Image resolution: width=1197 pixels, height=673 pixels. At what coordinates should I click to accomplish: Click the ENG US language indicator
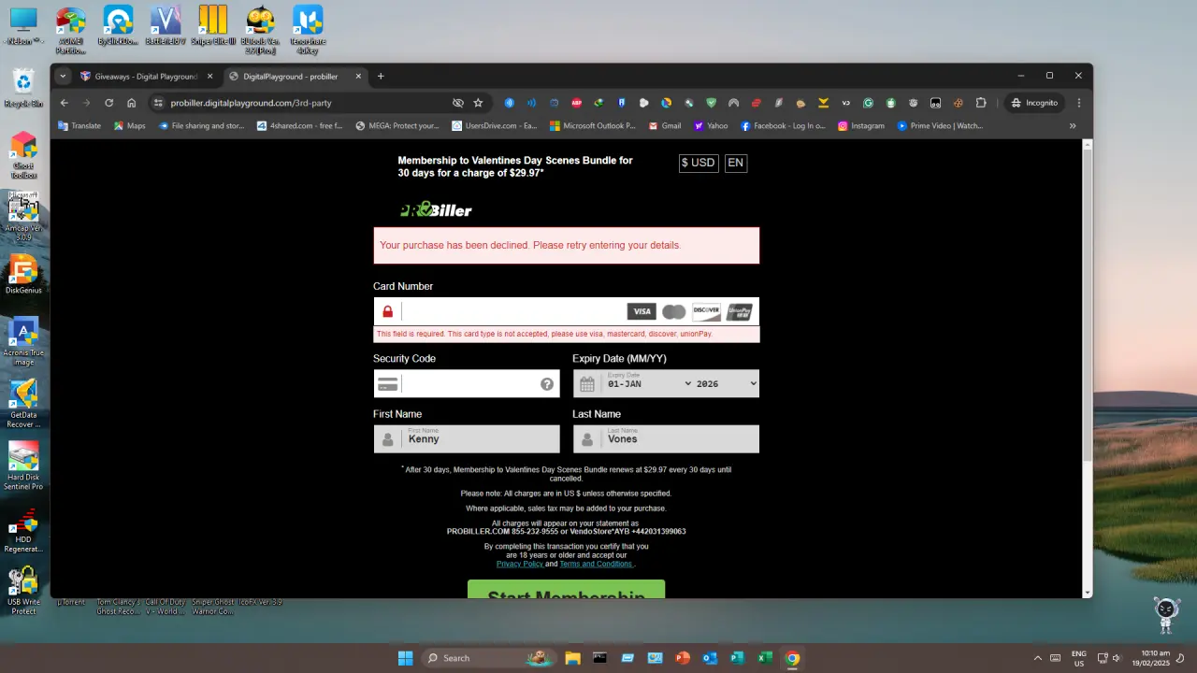pos(1078,658)
